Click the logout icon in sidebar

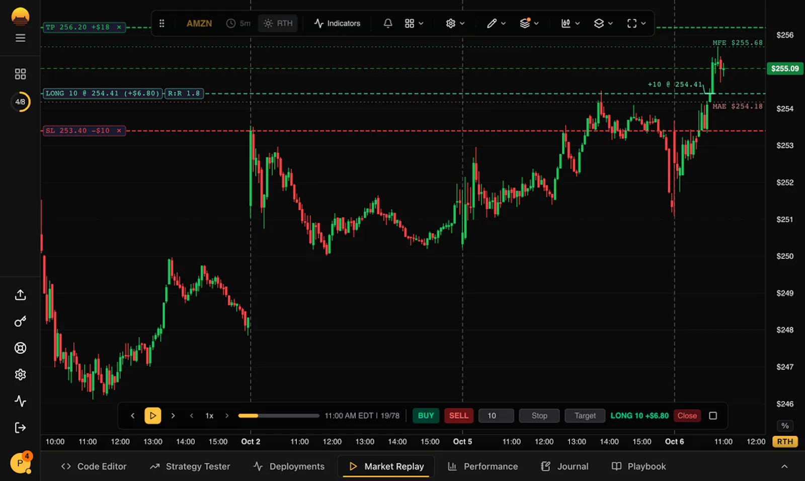pyautogui.click(x=20, y=428)
